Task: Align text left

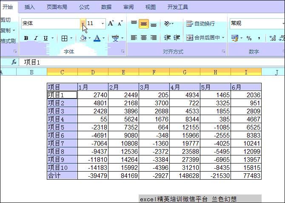Action: click(x=134, y=38)
